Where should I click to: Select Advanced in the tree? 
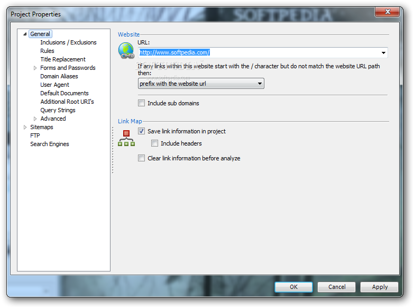tap(53, 119)
